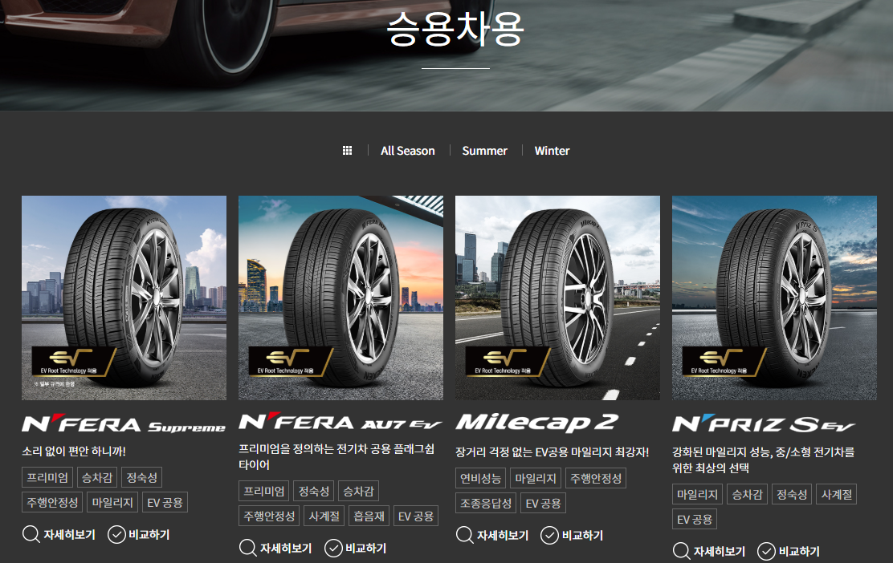Click EV 공용 tag under N'Fera AU7 EV

coord(416,516)
